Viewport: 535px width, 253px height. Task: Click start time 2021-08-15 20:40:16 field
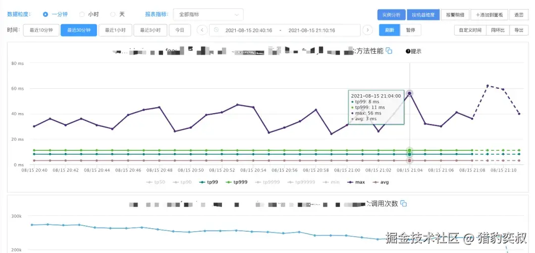tap(249, 30)
